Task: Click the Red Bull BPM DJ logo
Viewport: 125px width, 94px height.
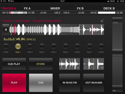Action: 20,39
